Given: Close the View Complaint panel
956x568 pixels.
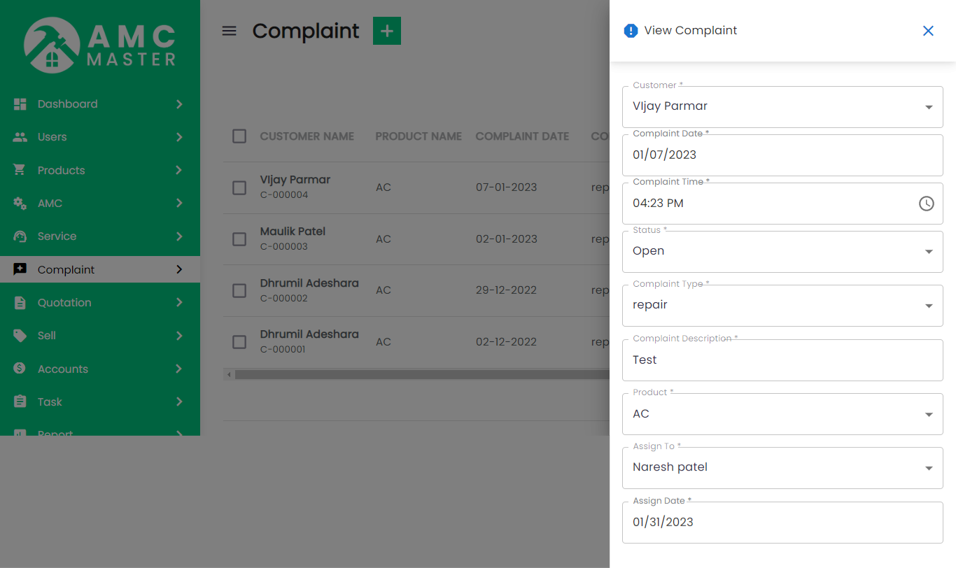Looking at the screenshot, I should (928, 31).
